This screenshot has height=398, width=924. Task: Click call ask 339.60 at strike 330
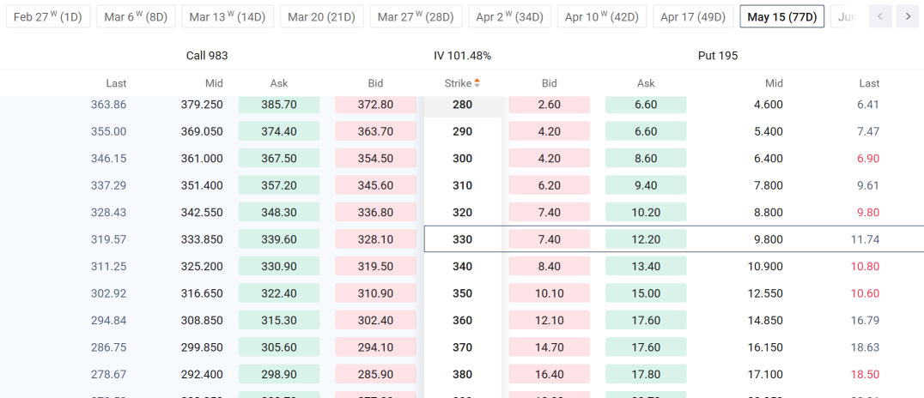(279, 239)
